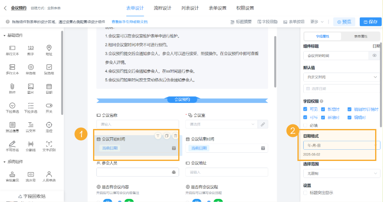Screen dimensions: 383x202
Task: Click the 标题摘要 toolbar button
Action: point(241,22)
